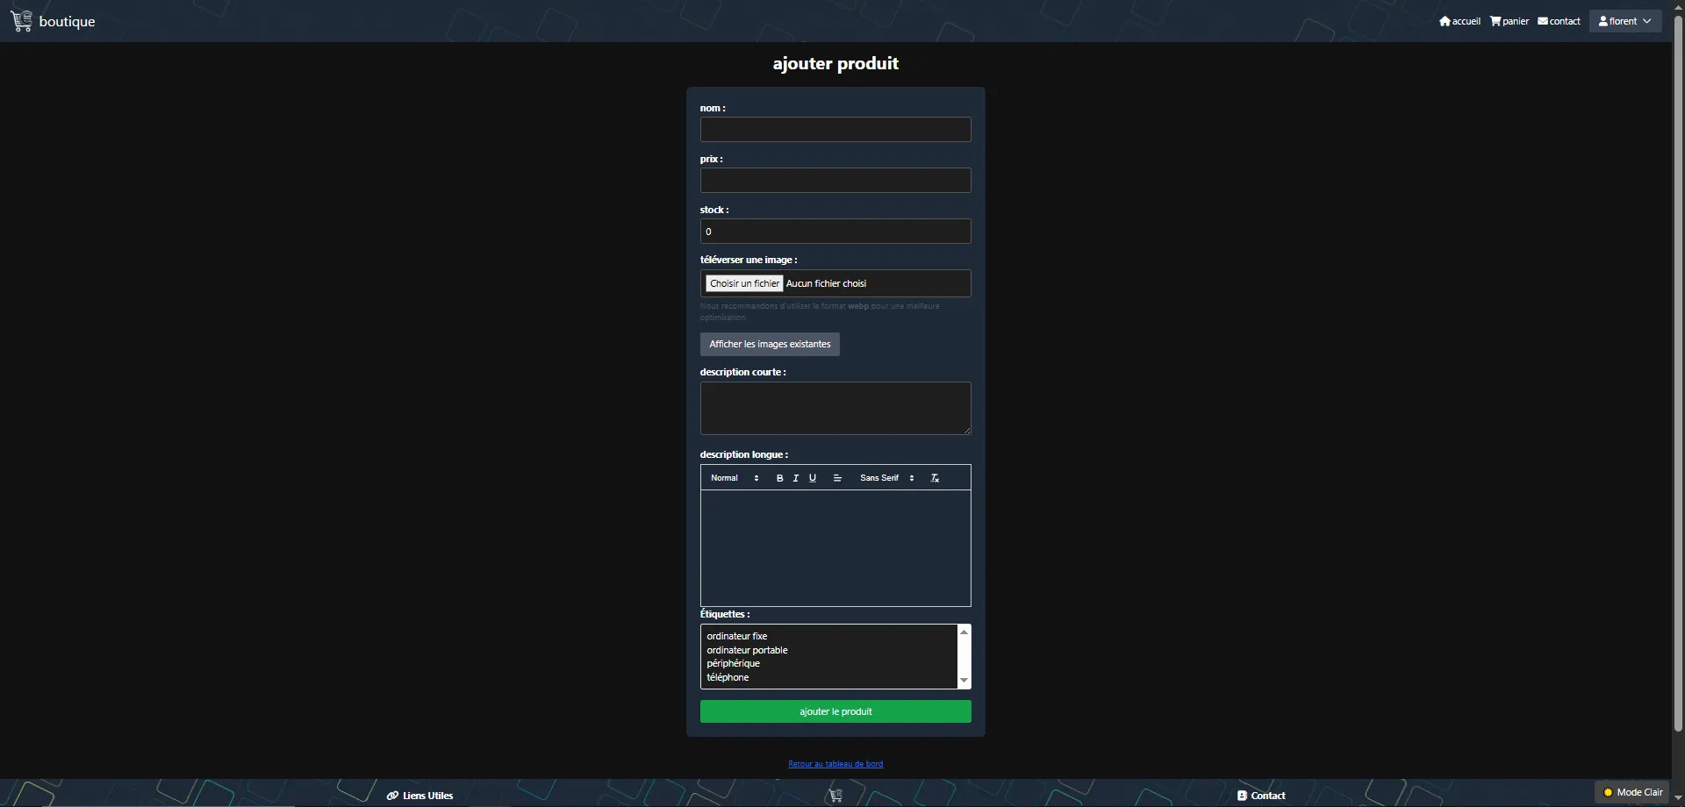Click Afficher les images existantes button
The image size is (1685, 807).
[x=770, y=344]
